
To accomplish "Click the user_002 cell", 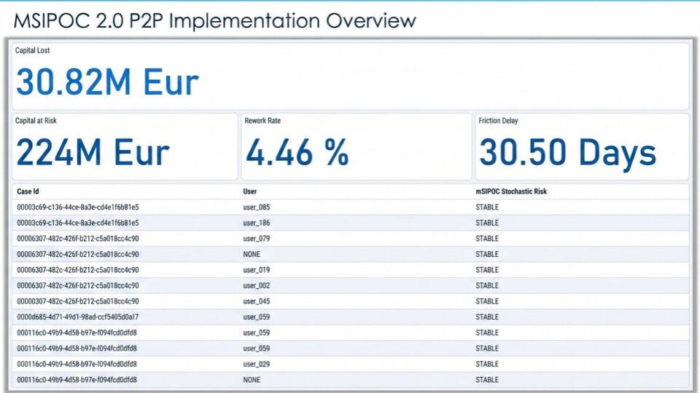I will tap(257, 286).
